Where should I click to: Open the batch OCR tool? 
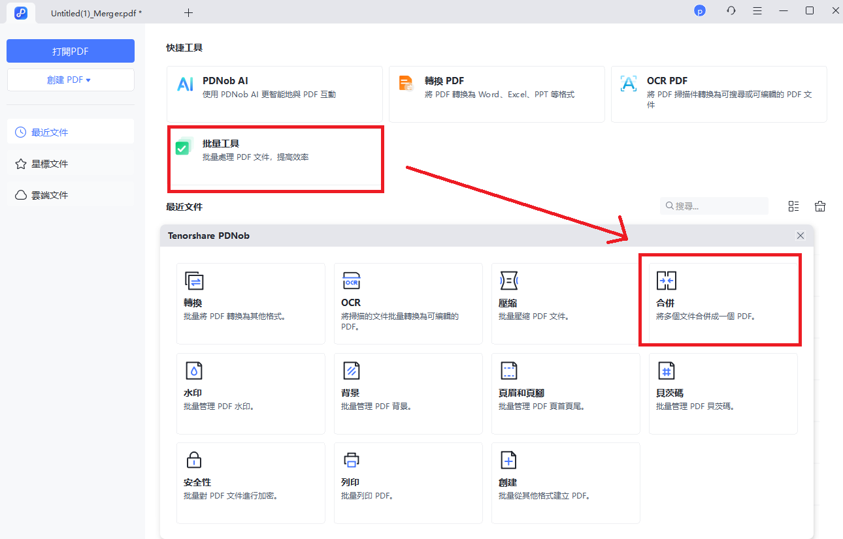[408, 303]
